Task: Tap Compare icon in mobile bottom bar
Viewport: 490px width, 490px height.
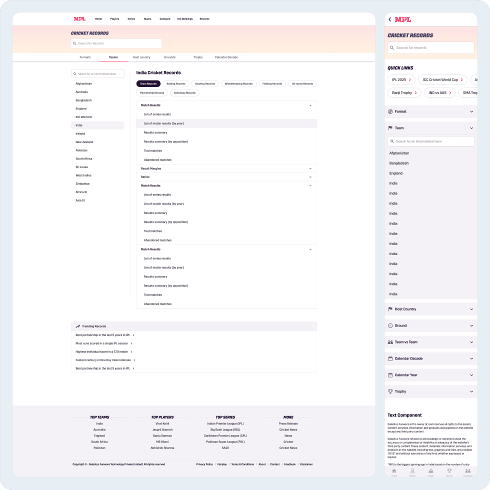Action: click(468, 471)
